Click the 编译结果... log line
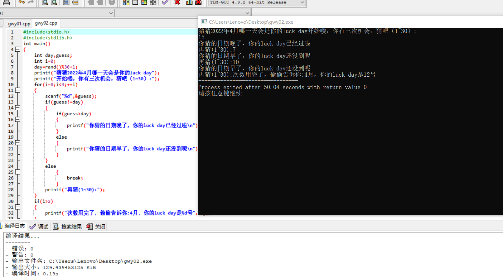 coord(22,236)
